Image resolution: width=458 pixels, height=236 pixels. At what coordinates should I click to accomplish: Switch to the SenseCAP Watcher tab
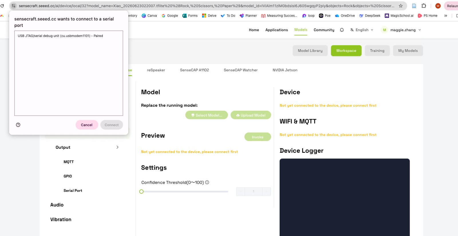coord(241,70)
